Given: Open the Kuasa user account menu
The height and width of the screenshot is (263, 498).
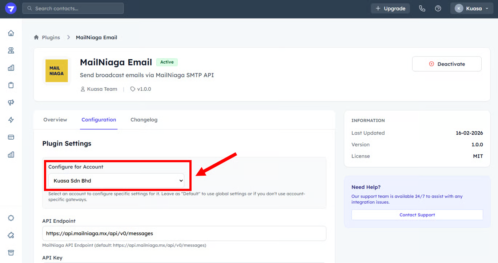Looking at the screenshot, I should [471, 8].
